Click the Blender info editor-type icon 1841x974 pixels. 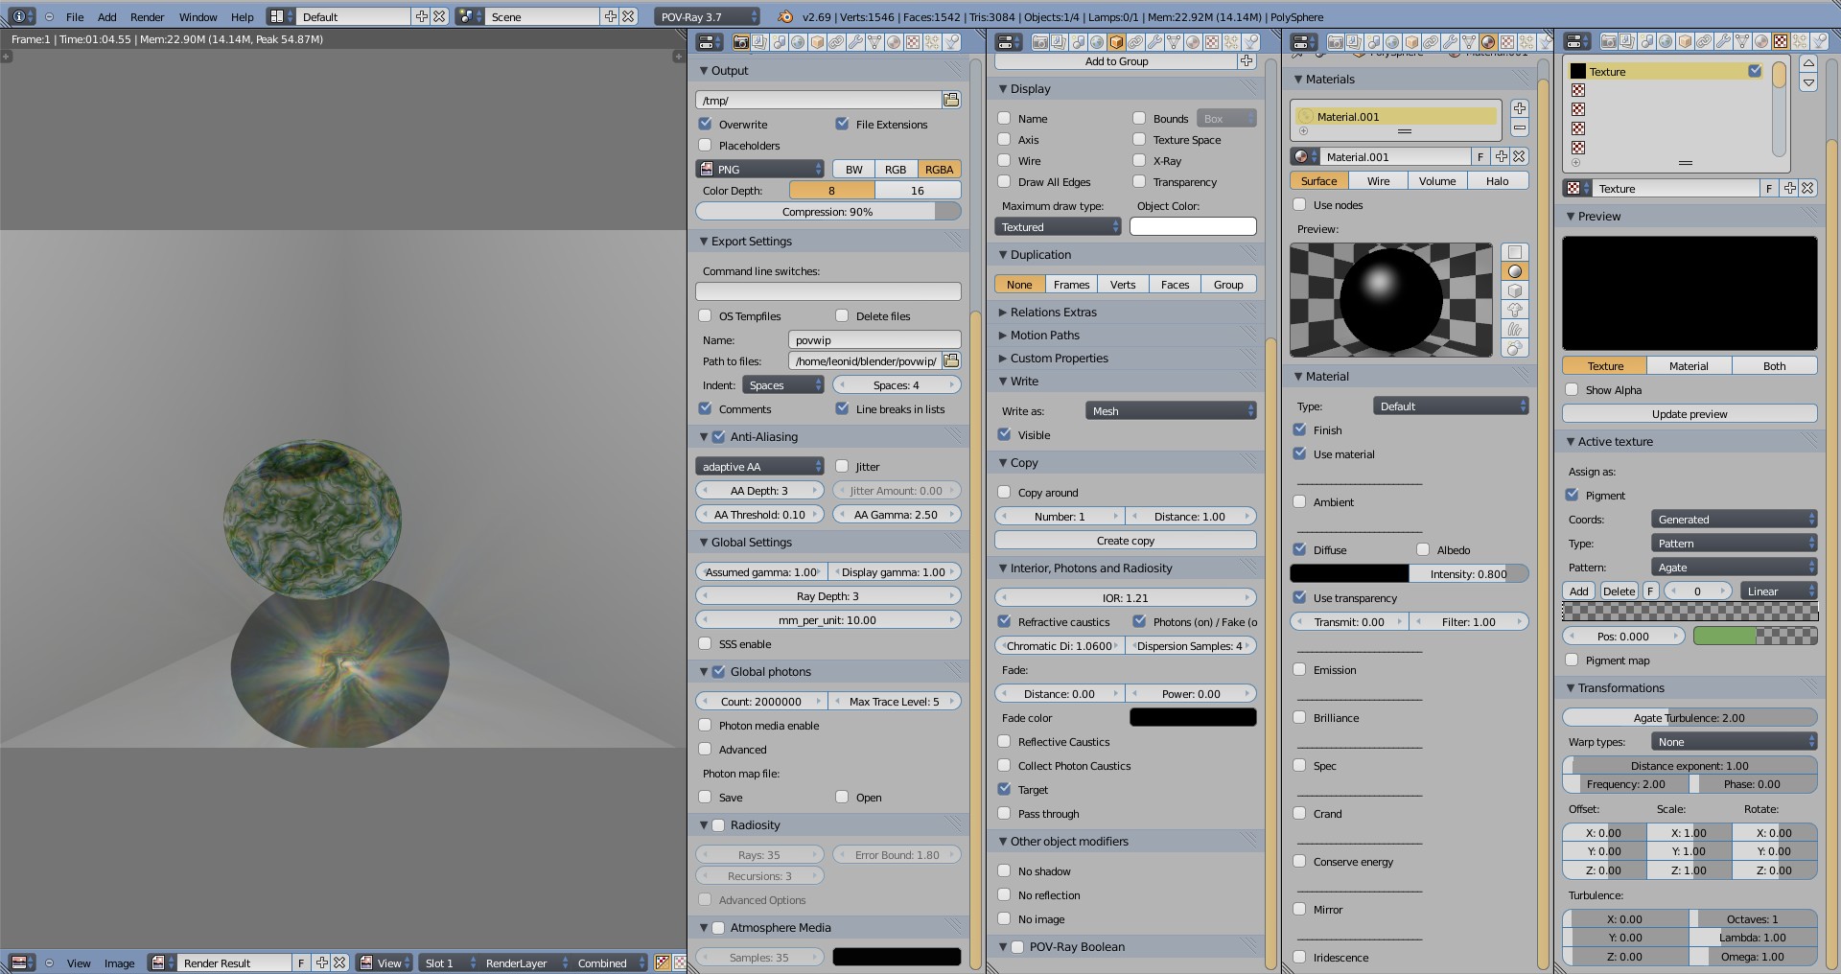click(x=19, y=16)
